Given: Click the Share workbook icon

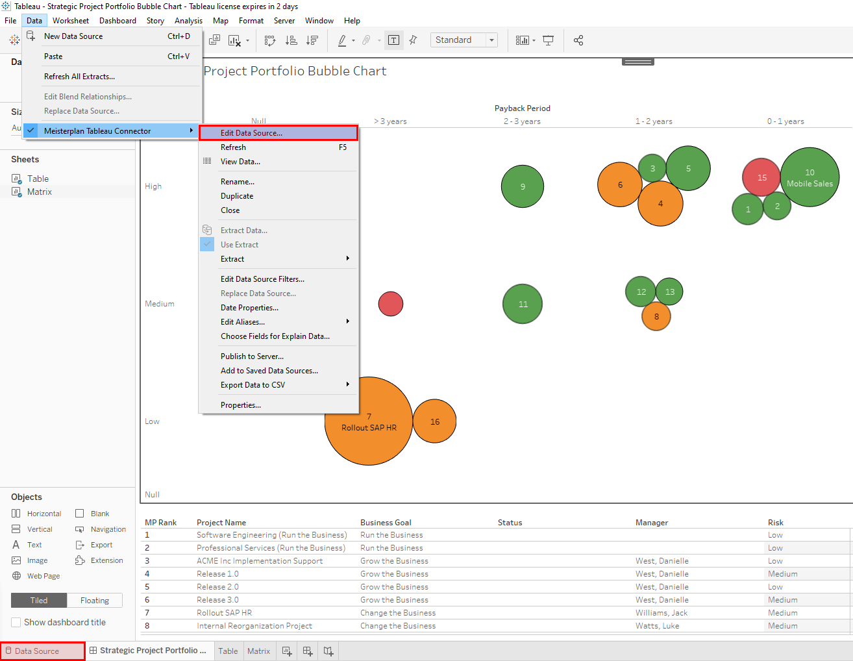Looking at the screenshot, I should pos(578,40).
